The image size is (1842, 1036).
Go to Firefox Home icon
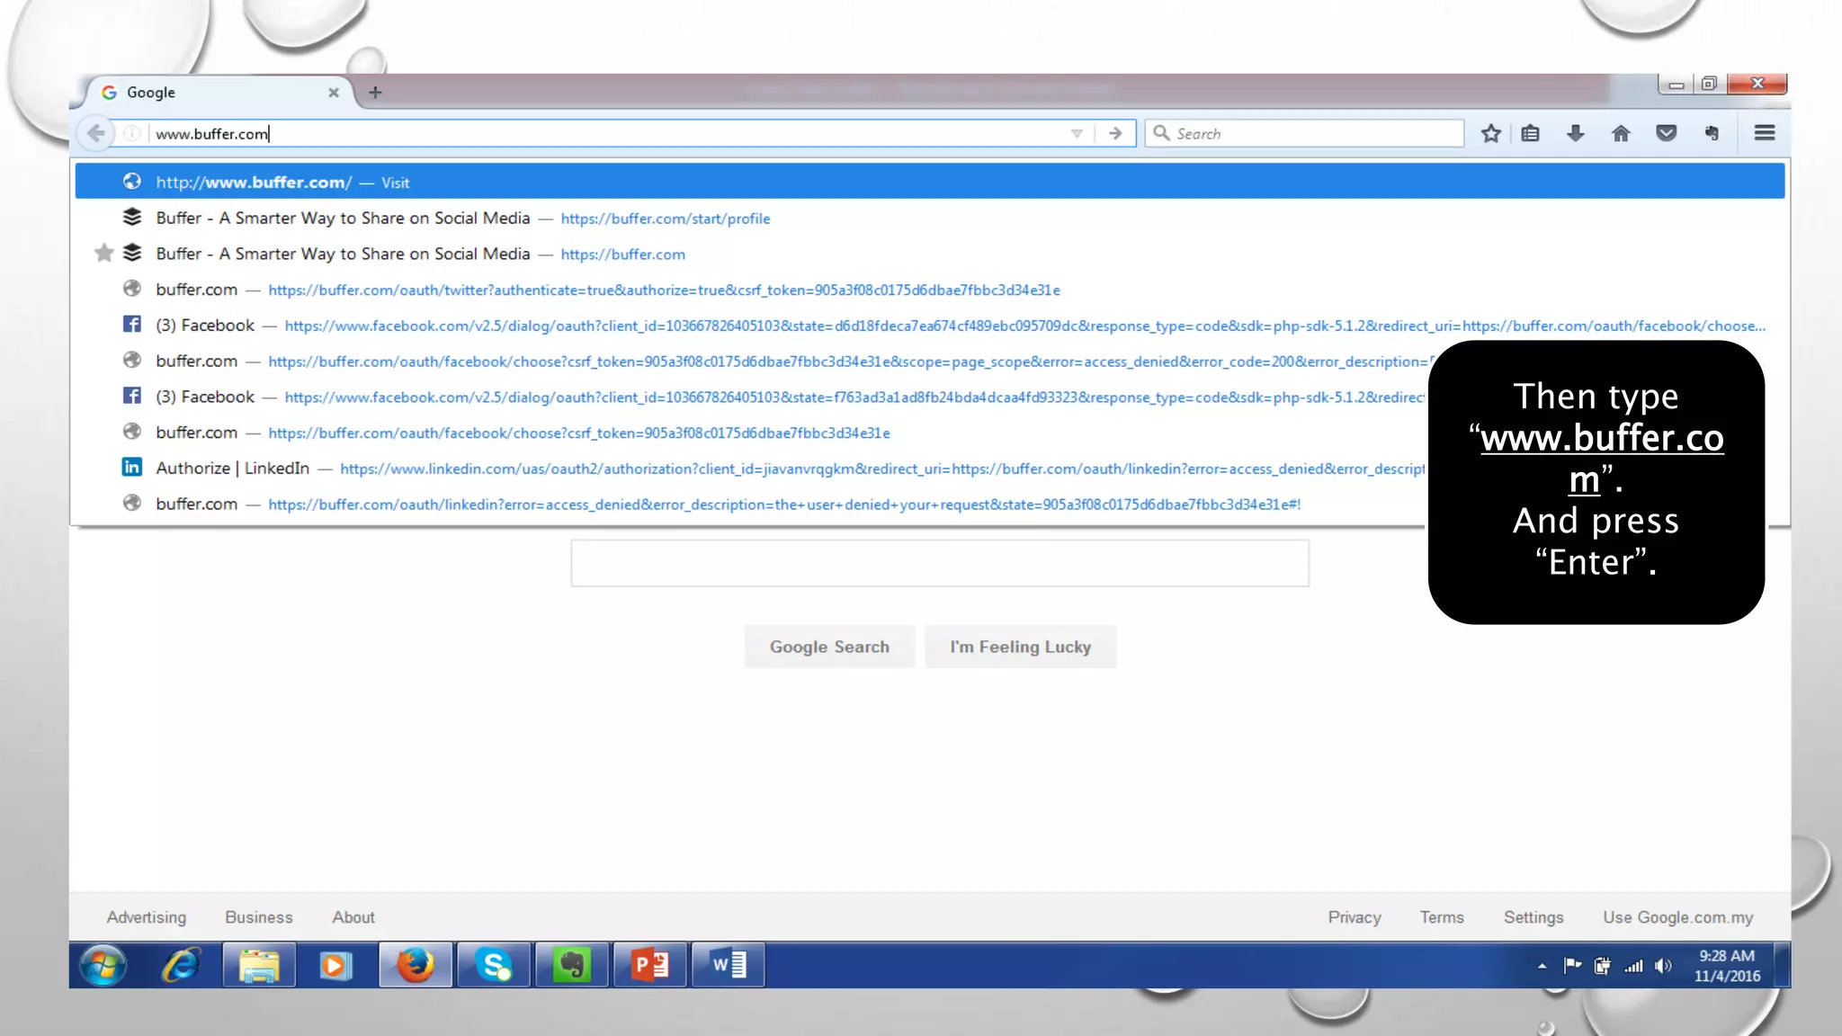(1621, 133)
